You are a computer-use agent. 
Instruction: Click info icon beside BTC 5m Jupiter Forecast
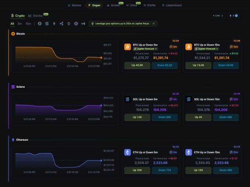tap(156, 49)
